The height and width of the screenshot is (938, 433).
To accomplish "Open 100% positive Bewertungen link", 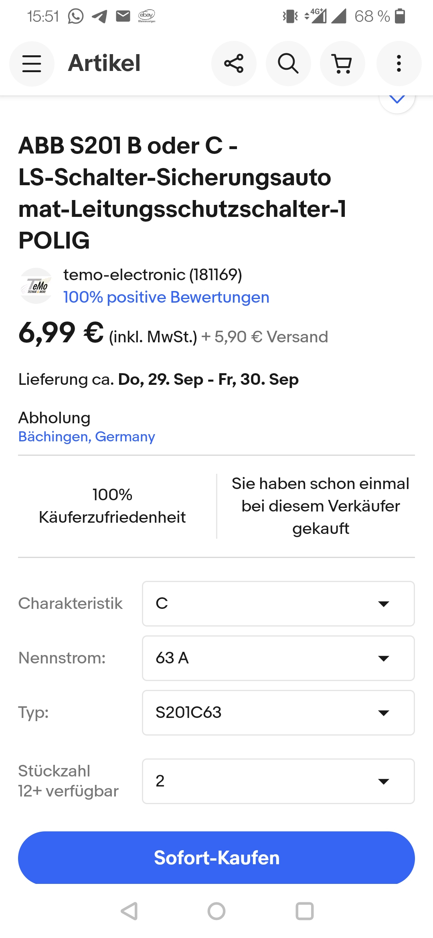I will 166,297.
